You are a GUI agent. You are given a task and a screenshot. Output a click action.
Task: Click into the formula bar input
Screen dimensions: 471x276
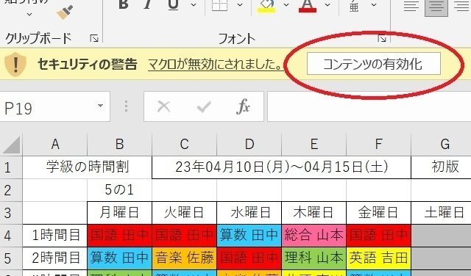369,106
